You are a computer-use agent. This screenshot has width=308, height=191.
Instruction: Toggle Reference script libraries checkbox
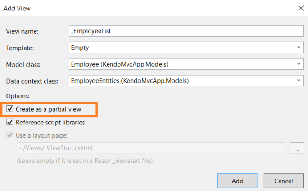(10, 123)
